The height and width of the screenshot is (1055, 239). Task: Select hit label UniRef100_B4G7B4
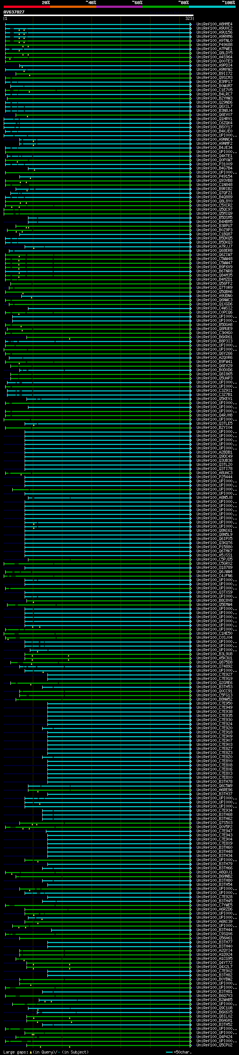click(214, 168)
